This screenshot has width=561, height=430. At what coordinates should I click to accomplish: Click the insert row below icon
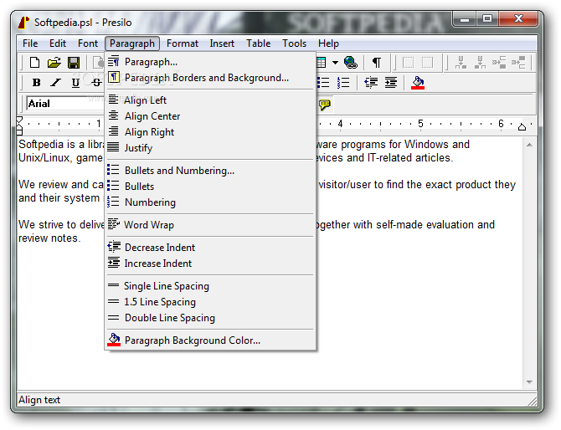480,63
